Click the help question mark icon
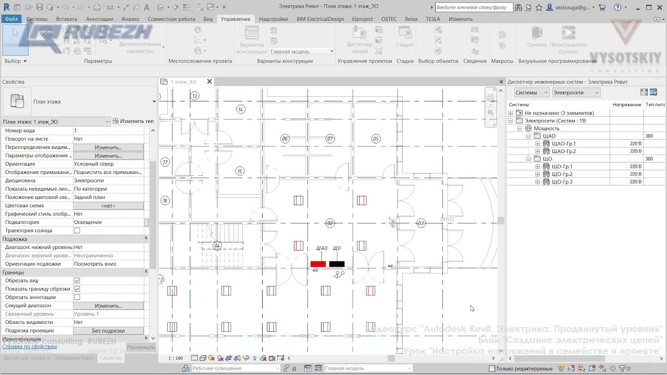This screenshot has height=375, width=667. click(617, 7)
